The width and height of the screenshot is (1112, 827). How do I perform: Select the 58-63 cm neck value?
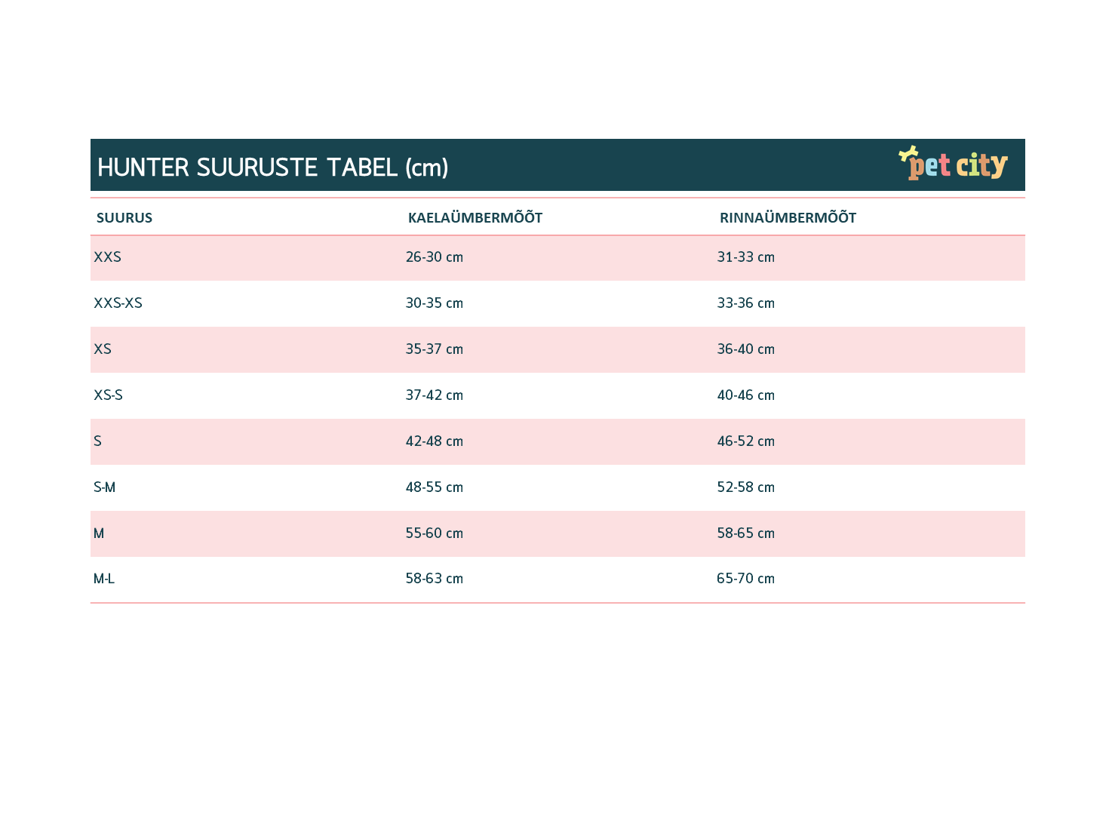coord(435,579)
